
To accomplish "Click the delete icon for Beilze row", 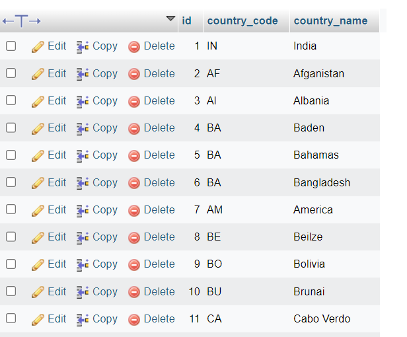I will coord(134,237).
